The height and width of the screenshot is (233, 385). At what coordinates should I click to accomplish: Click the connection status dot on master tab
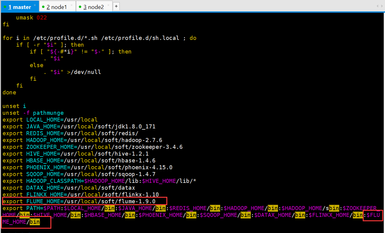pyautogui.click(x=5, y=6)
